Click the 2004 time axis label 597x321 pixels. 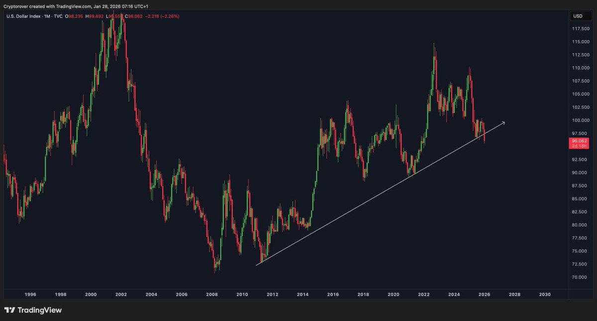coord(151,295)
